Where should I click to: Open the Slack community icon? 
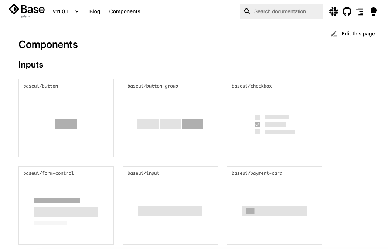(x=334, y=11)
